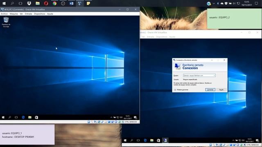Screen dimensions: 262x147
Task: Open File Explorer in W10_PC1 guest taskbar
Action: (x=30, y=117)
